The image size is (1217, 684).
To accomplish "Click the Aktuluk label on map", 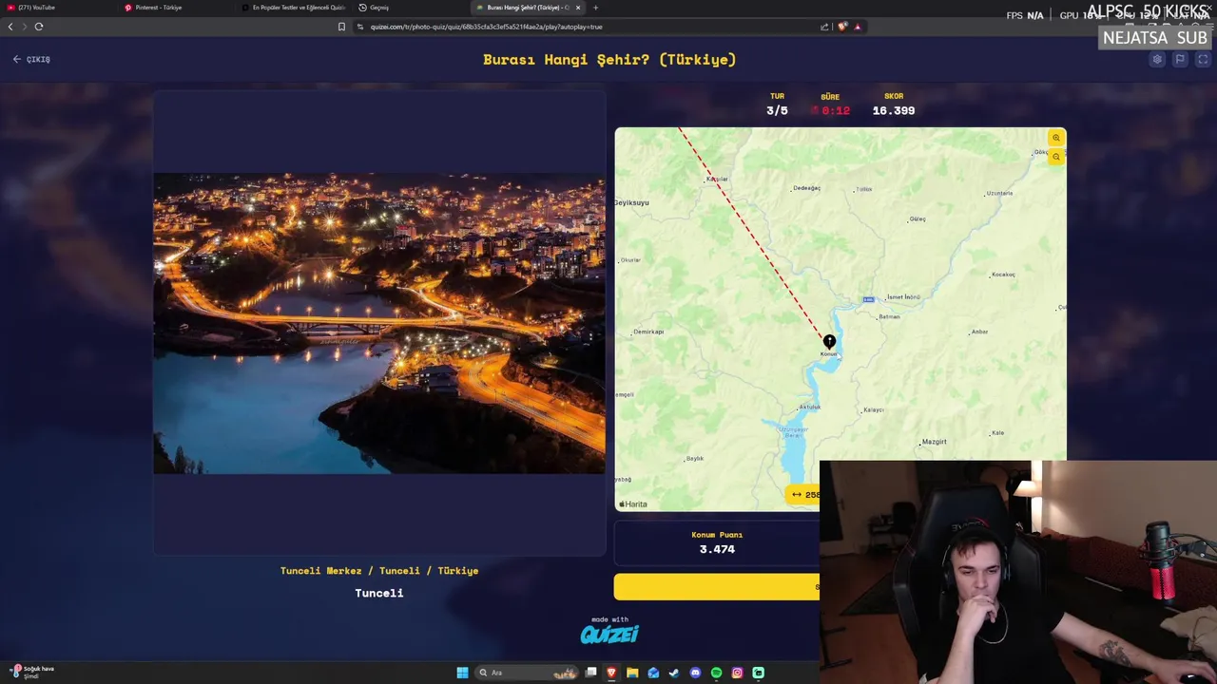I will 809,407.
